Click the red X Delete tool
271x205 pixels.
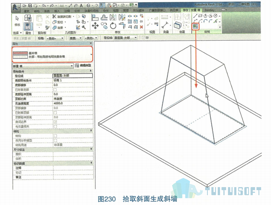point(141,27)
